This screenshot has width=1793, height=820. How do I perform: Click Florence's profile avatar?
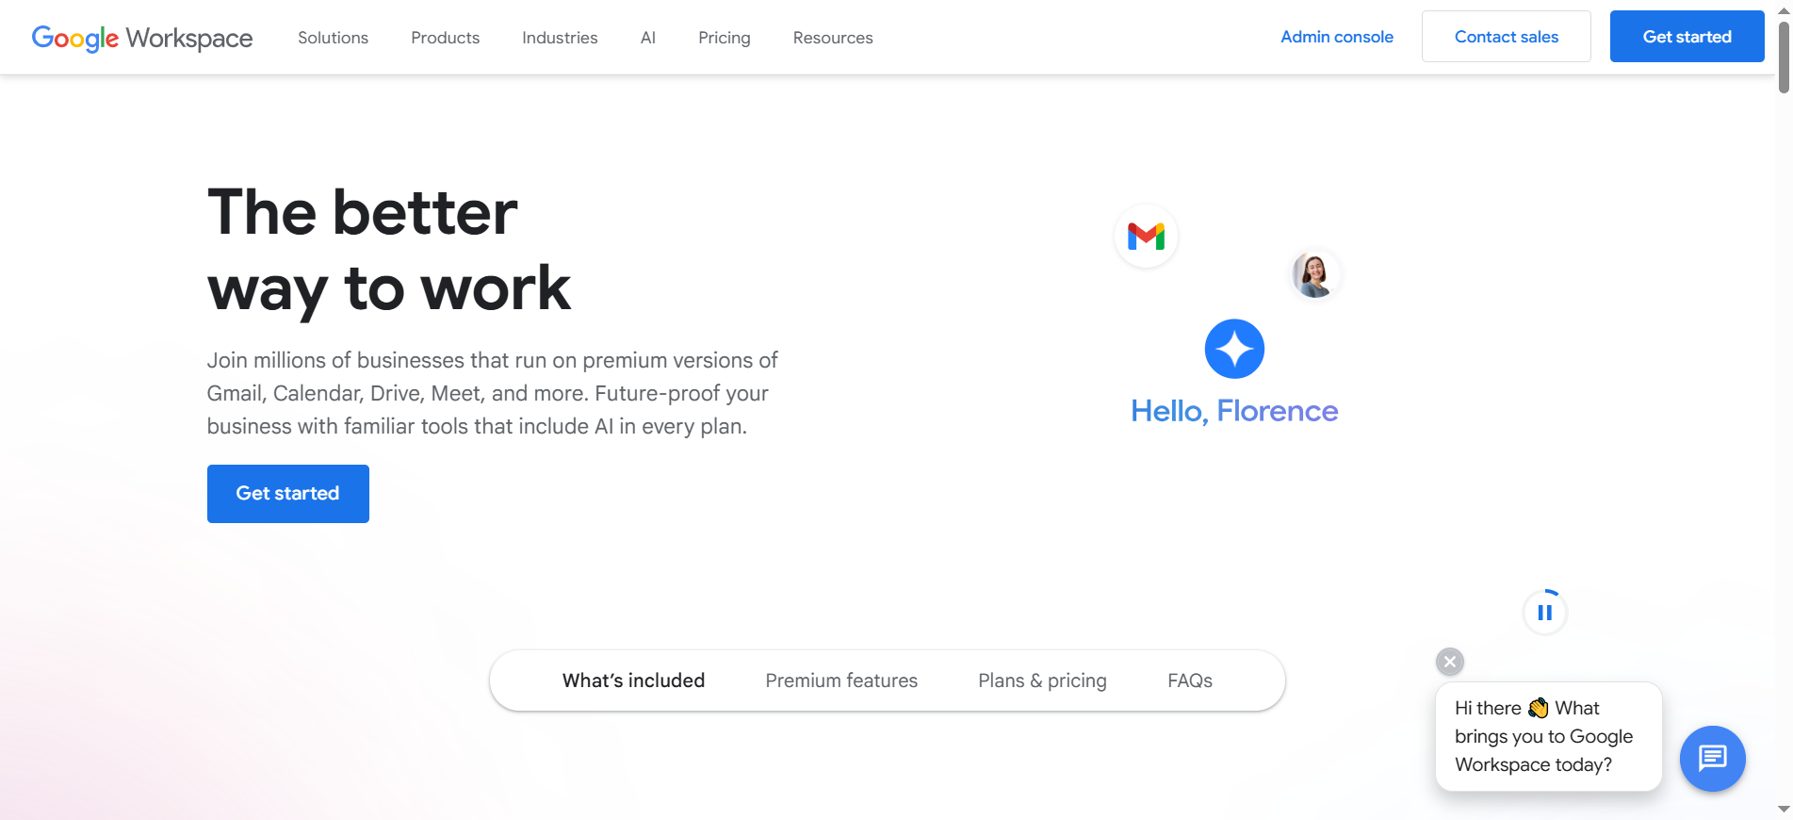click(x=1314, y=274)
